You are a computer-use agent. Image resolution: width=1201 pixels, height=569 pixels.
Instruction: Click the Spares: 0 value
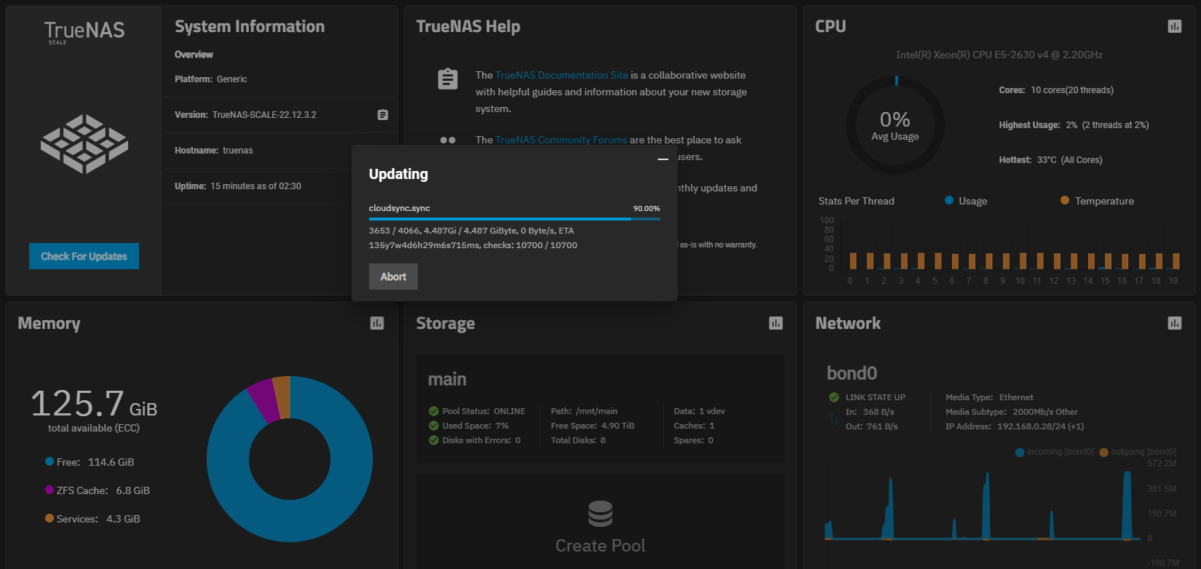pos(694,440)
